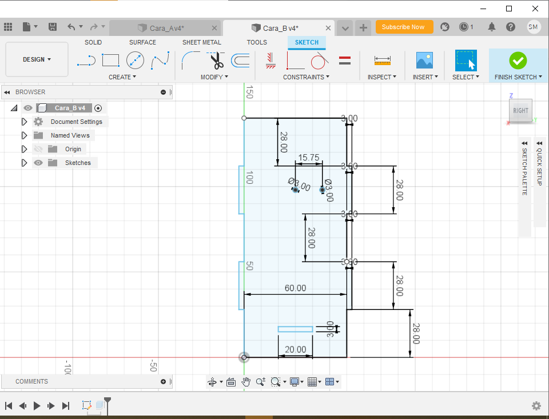Open the INSERT dropdown menu

425,77
